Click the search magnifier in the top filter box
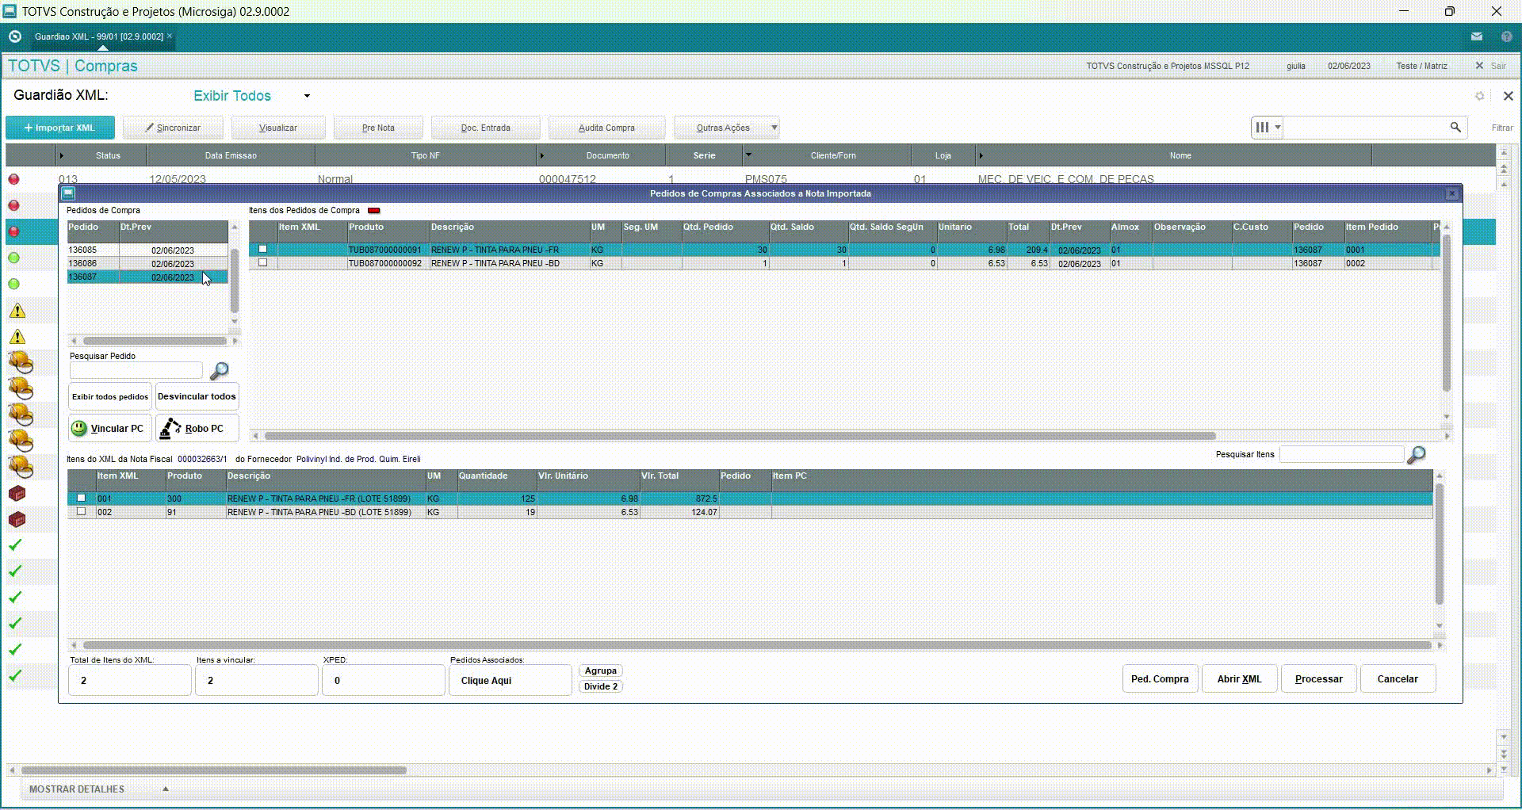Viewport: 1522px width, 810px height. [1455, 127]
